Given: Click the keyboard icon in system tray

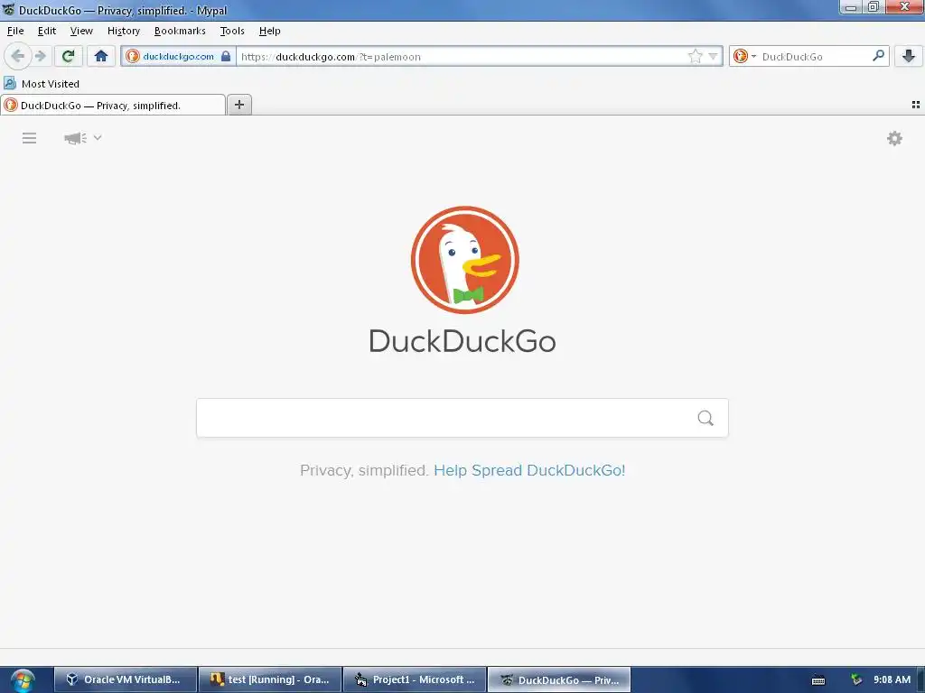Looking at the screenshot, I should pyautogui.click(x=818, y=680).
